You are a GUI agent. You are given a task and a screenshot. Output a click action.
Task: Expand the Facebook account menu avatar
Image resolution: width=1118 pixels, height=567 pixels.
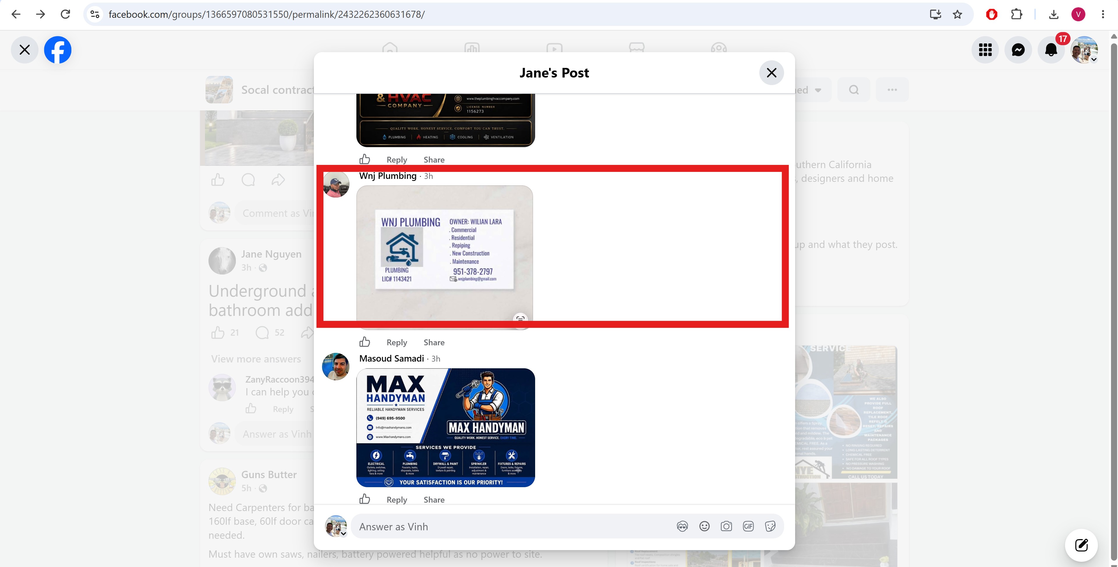pos(1085,50)
